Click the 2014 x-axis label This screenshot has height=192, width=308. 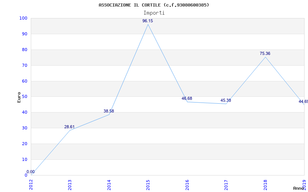coord(109,185)
